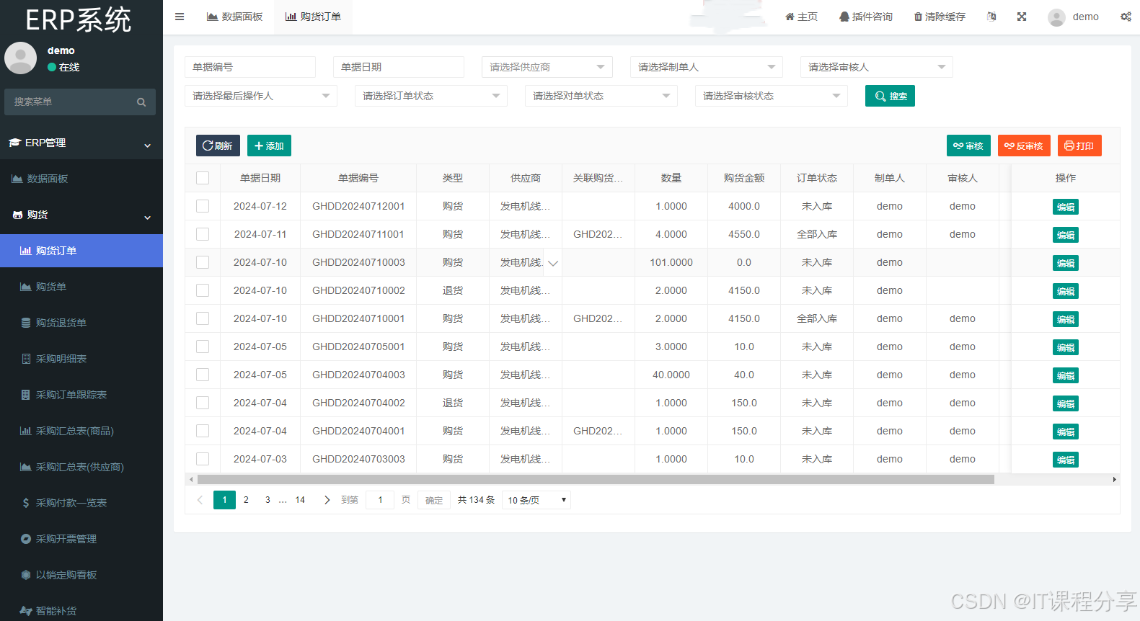Viewport: 1140px width, 621px height.
Task: Click the green 添加 button
Action: click(269, 146)
